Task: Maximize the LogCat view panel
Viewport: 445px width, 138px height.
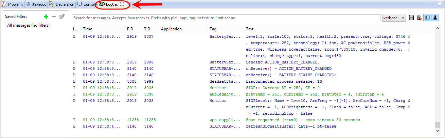Action: tap(439, 4)
